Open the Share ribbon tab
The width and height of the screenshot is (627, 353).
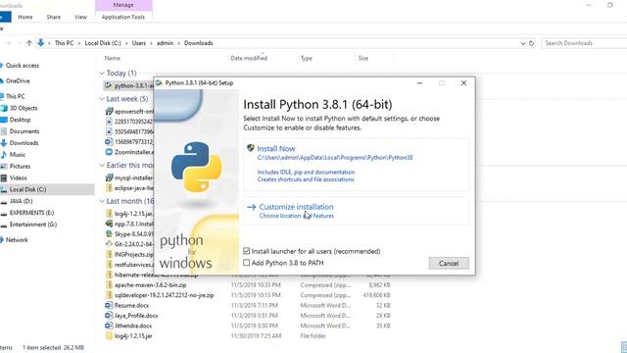[x=53, y=18]
